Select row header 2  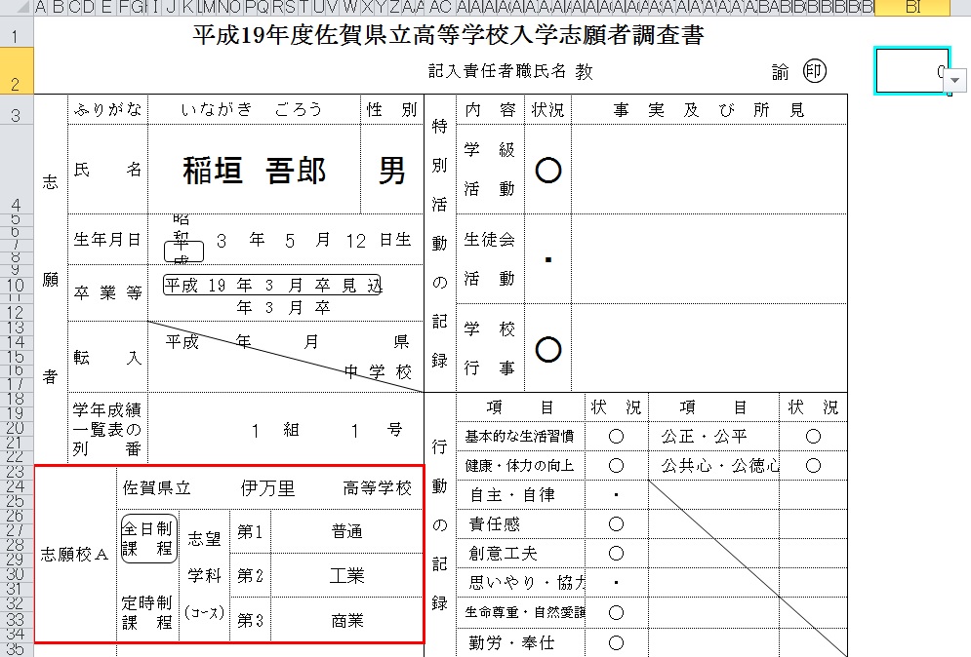click(17, 71)
